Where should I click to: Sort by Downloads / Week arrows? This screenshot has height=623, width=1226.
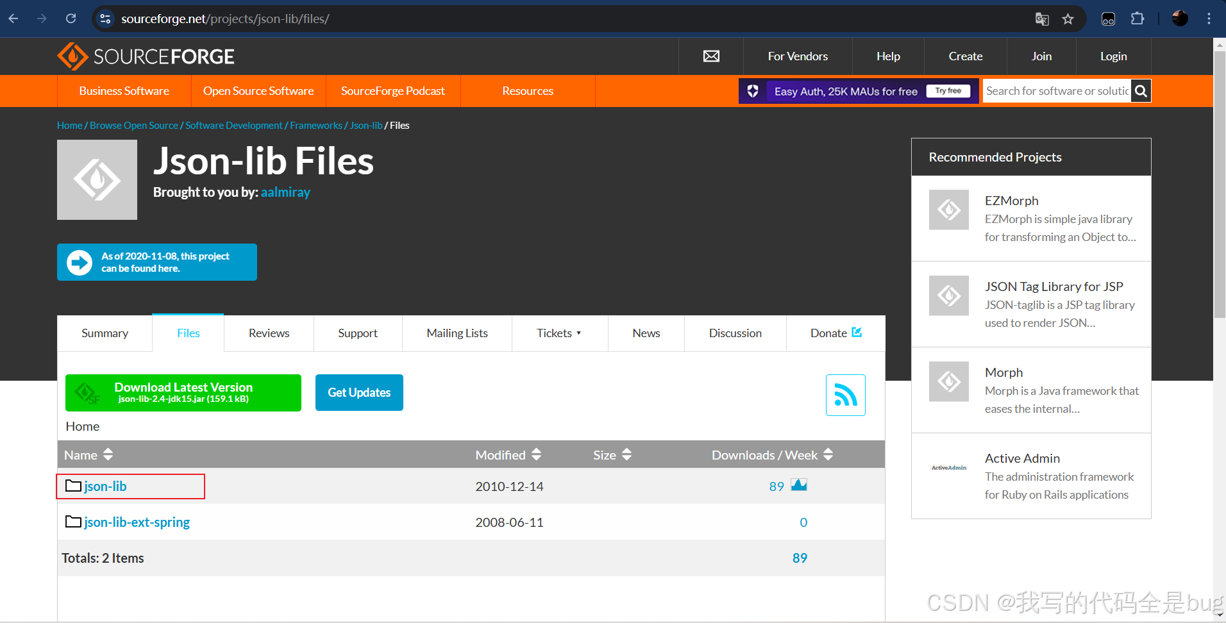(x=828, y=454)
